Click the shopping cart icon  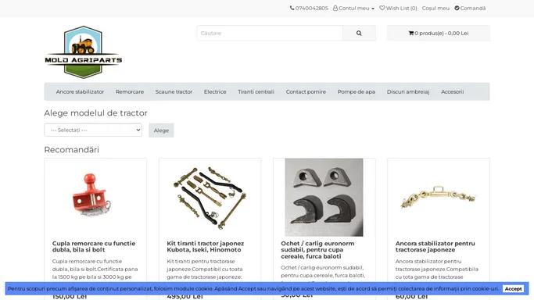tap(410, 33)
